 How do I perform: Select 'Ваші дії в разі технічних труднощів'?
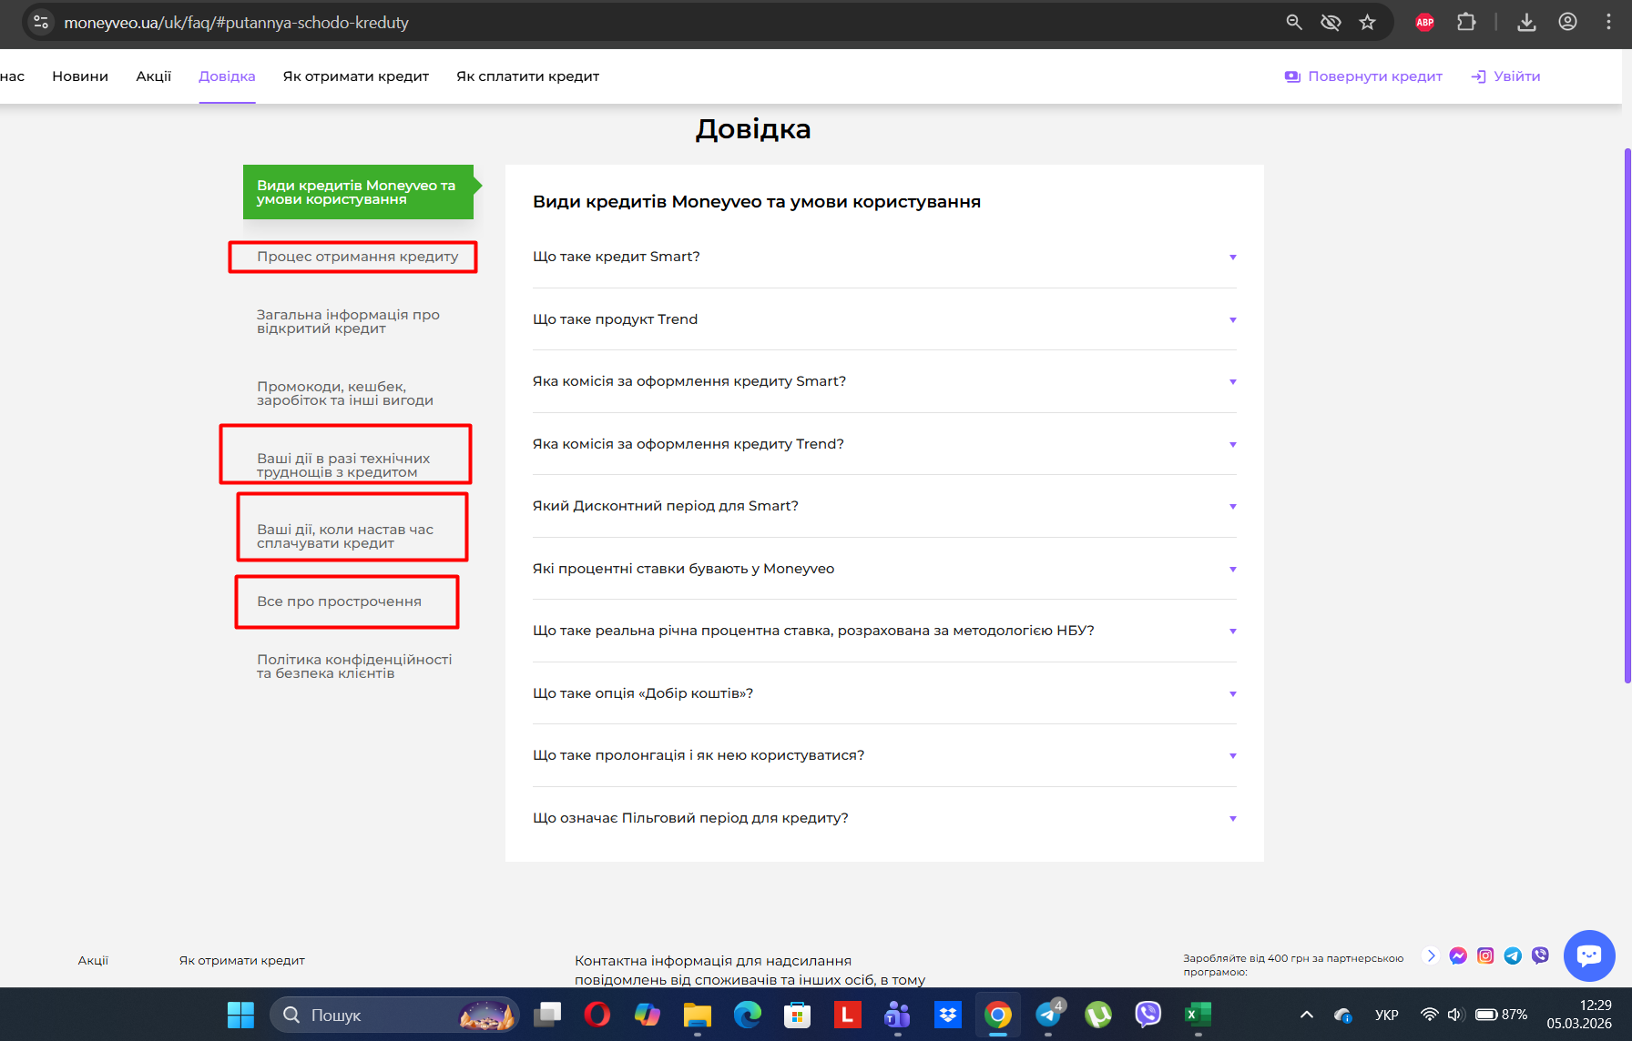(x=343, y=465)
